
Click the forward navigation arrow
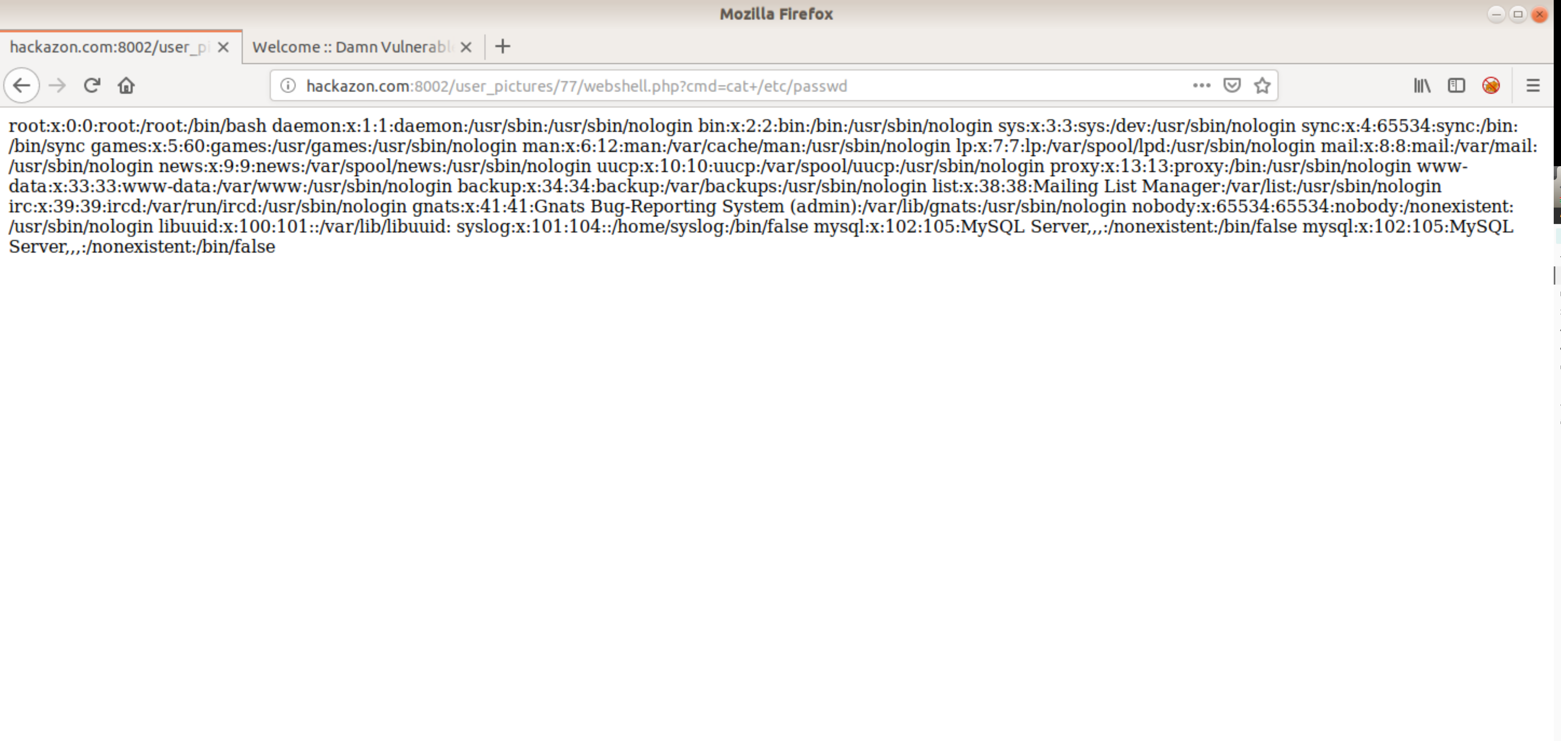tap(57, 85)
